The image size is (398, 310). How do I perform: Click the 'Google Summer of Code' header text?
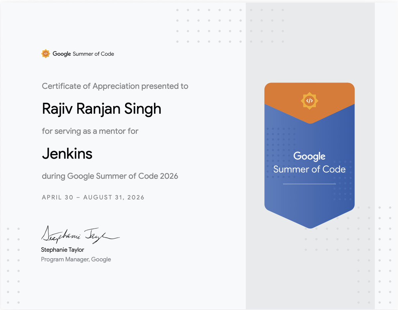click(83, 54)
